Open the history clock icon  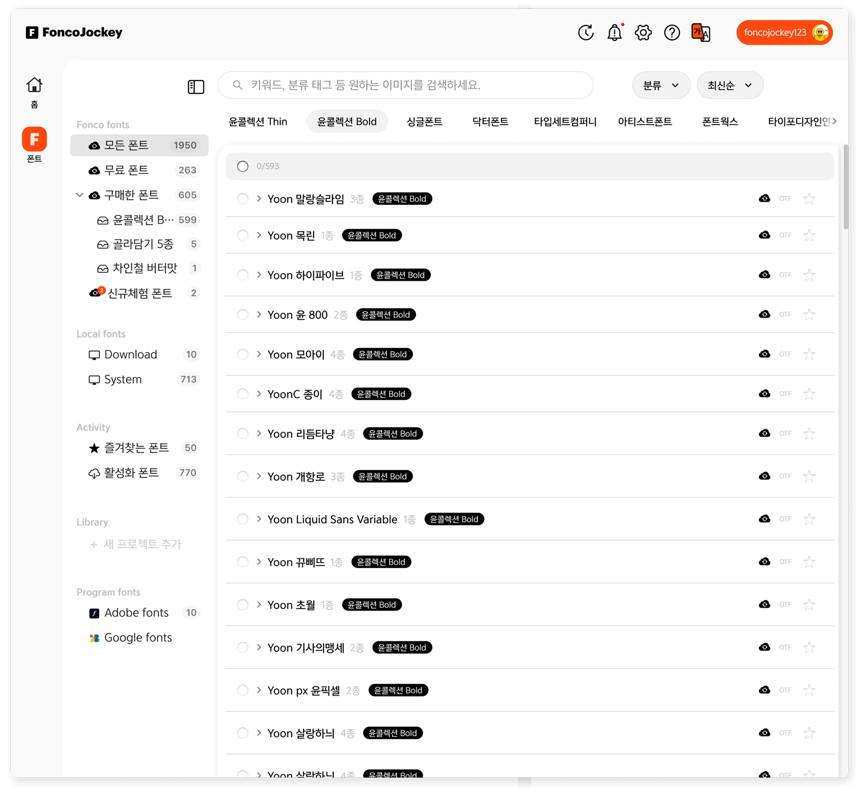coord(586,33)
